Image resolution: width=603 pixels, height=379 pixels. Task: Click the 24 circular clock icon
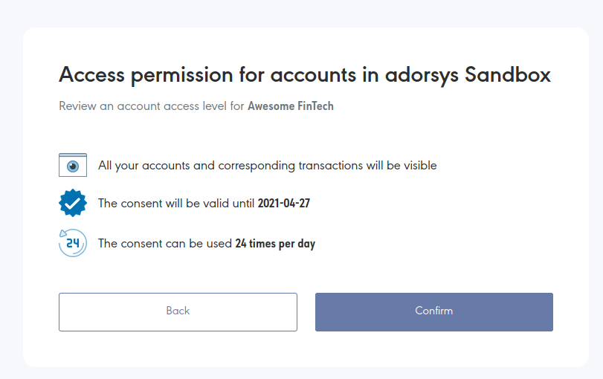(x=73, y=243)
